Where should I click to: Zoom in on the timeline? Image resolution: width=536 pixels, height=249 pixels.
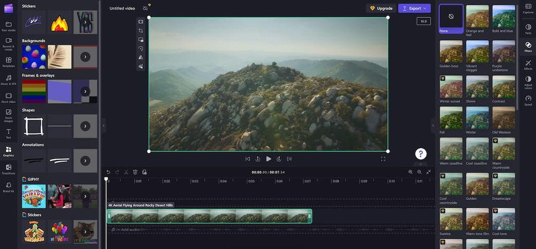[x=411, y=172]
